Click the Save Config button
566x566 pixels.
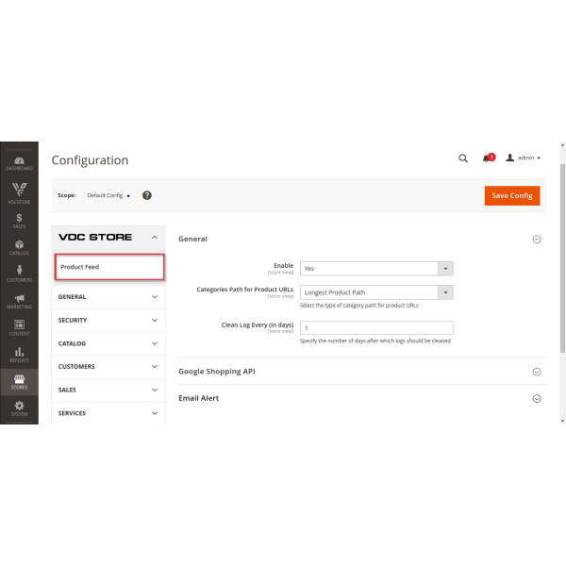512,195
